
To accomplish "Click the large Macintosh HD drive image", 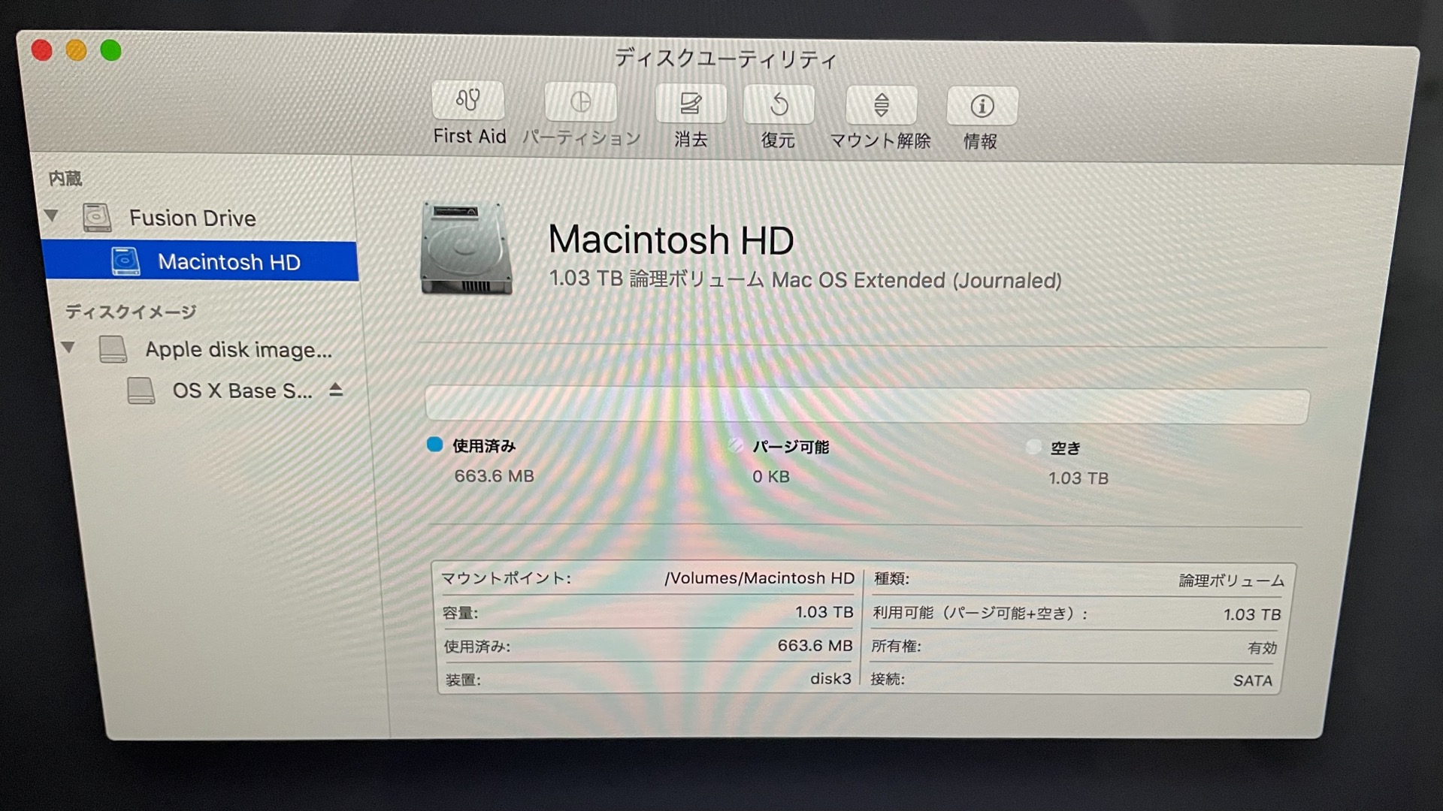I will (466, 248).
